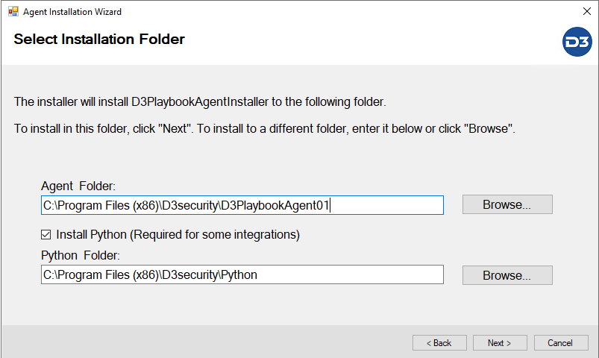
Task: Go back with the '< Back' button
Action: pyautogui.click(x=439, y=343)
